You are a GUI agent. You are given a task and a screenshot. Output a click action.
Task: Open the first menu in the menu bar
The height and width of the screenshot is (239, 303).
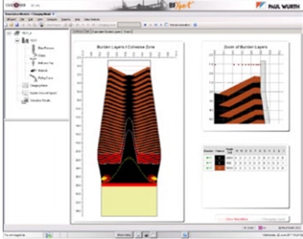[12, 19]
